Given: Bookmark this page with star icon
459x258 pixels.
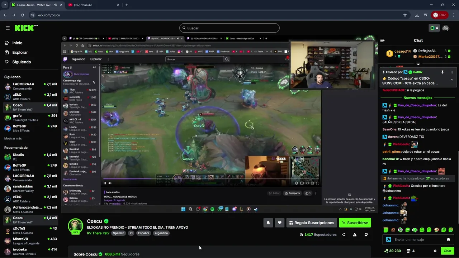Looking at the screenshot, I should click(x=405, y=15).
